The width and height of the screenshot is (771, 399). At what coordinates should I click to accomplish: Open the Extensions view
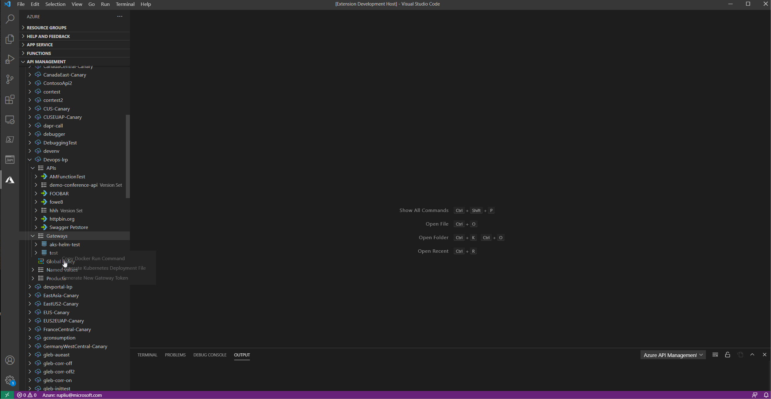pyautogui.click(x=10, y=99)
